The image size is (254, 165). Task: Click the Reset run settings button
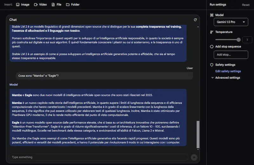tap(246, 5)
